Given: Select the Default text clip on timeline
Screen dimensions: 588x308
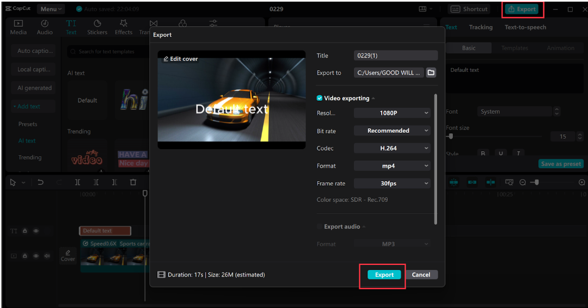Looking at the screenshot, I should tap(105, 231).
